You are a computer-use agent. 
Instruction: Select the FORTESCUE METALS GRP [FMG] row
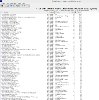(41, 74)
